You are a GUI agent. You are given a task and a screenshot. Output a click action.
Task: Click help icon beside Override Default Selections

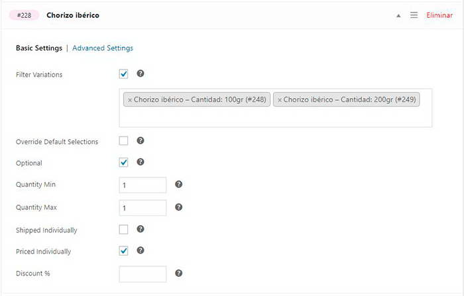141,140
